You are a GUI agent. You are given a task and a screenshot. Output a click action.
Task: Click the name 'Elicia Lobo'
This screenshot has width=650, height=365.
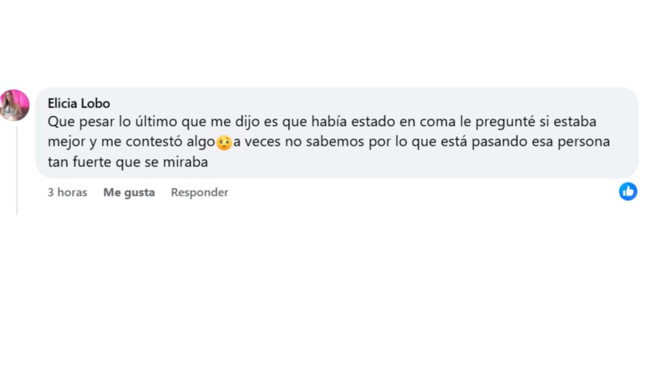tap(79, 103)
